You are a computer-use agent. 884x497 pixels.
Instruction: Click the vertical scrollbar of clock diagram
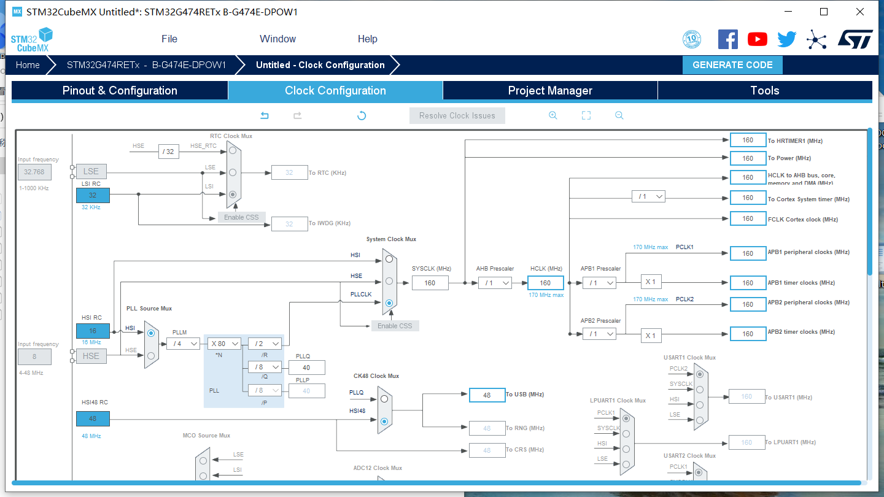point(870,202)
